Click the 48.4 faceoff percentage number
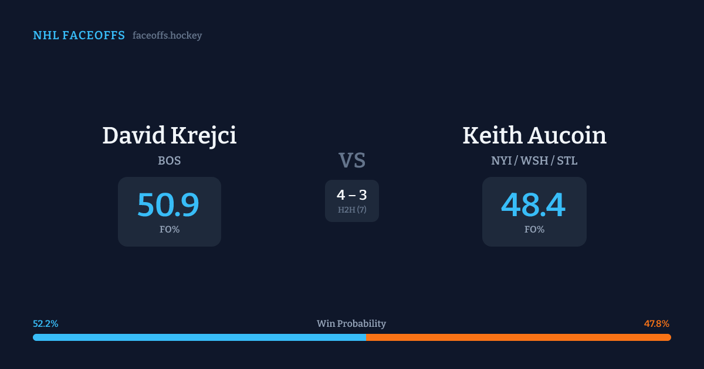The image size is (704, 369). 533,205
